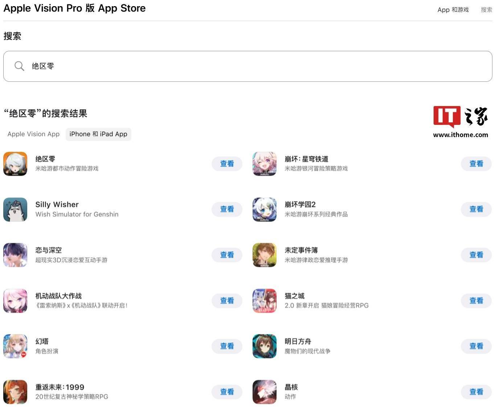The height and width of the screenshot is (408, 496).
Task: Open the 重返未来:1999 app icon
Action: point(15,392)
